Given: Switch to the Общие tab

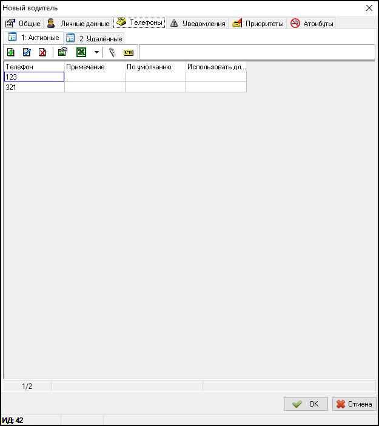Looking at the screenshot, I should pyautogui.click(x=23, y=24).
